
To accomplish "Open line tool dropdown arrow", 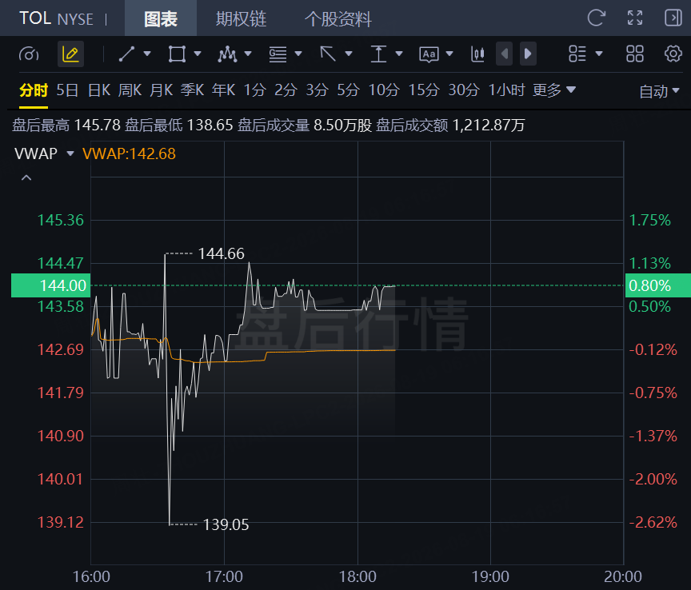I will (x=147, y=54).
